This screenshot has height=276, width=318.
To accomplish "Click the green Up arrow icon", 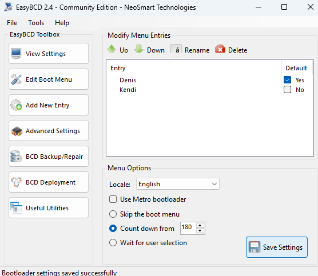I will point(112,49).
